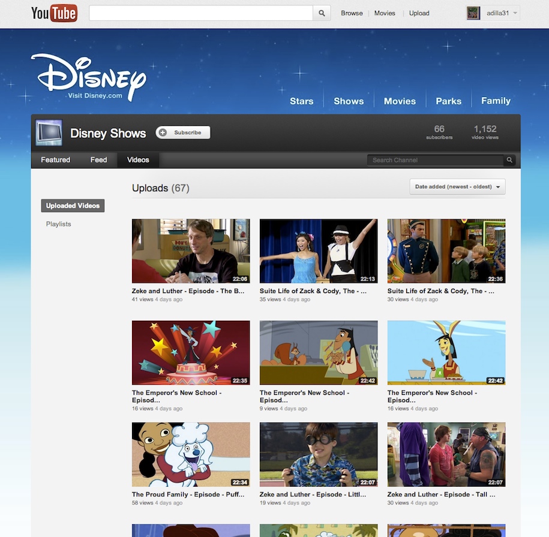Open the Zeke and Luther Tall episode thumbnail

click(446, 454)
